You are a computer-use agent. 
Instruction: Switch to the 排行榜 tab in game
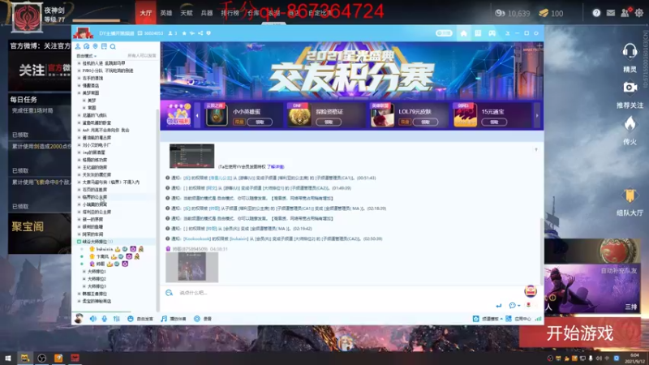(230, 13)
